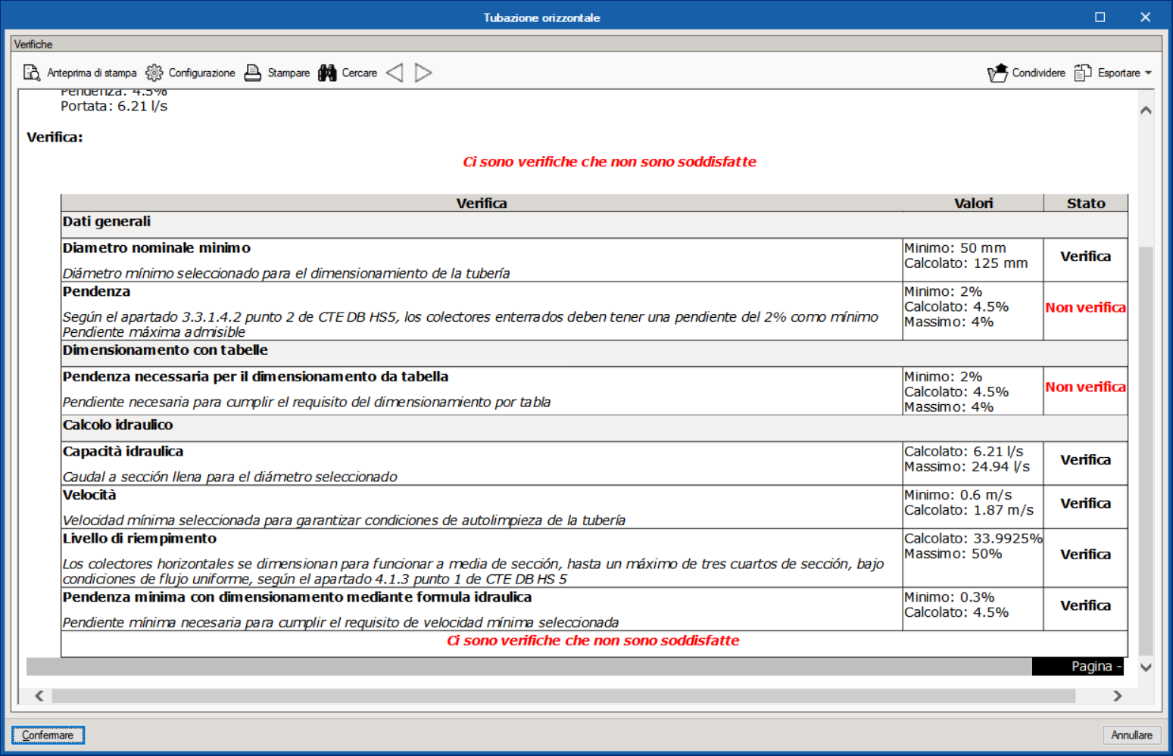Viewport: 1173px width, 756px height.
Task: Click 'Calcolo idraulico' section header
Action: coord(117,425)
